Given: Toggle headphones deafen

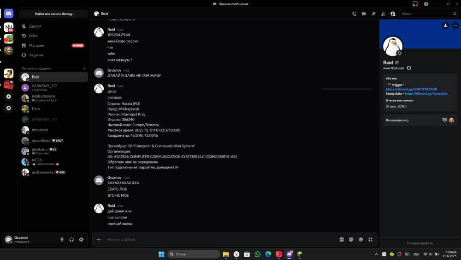Looking at the screenshot, I should [71, 240].
